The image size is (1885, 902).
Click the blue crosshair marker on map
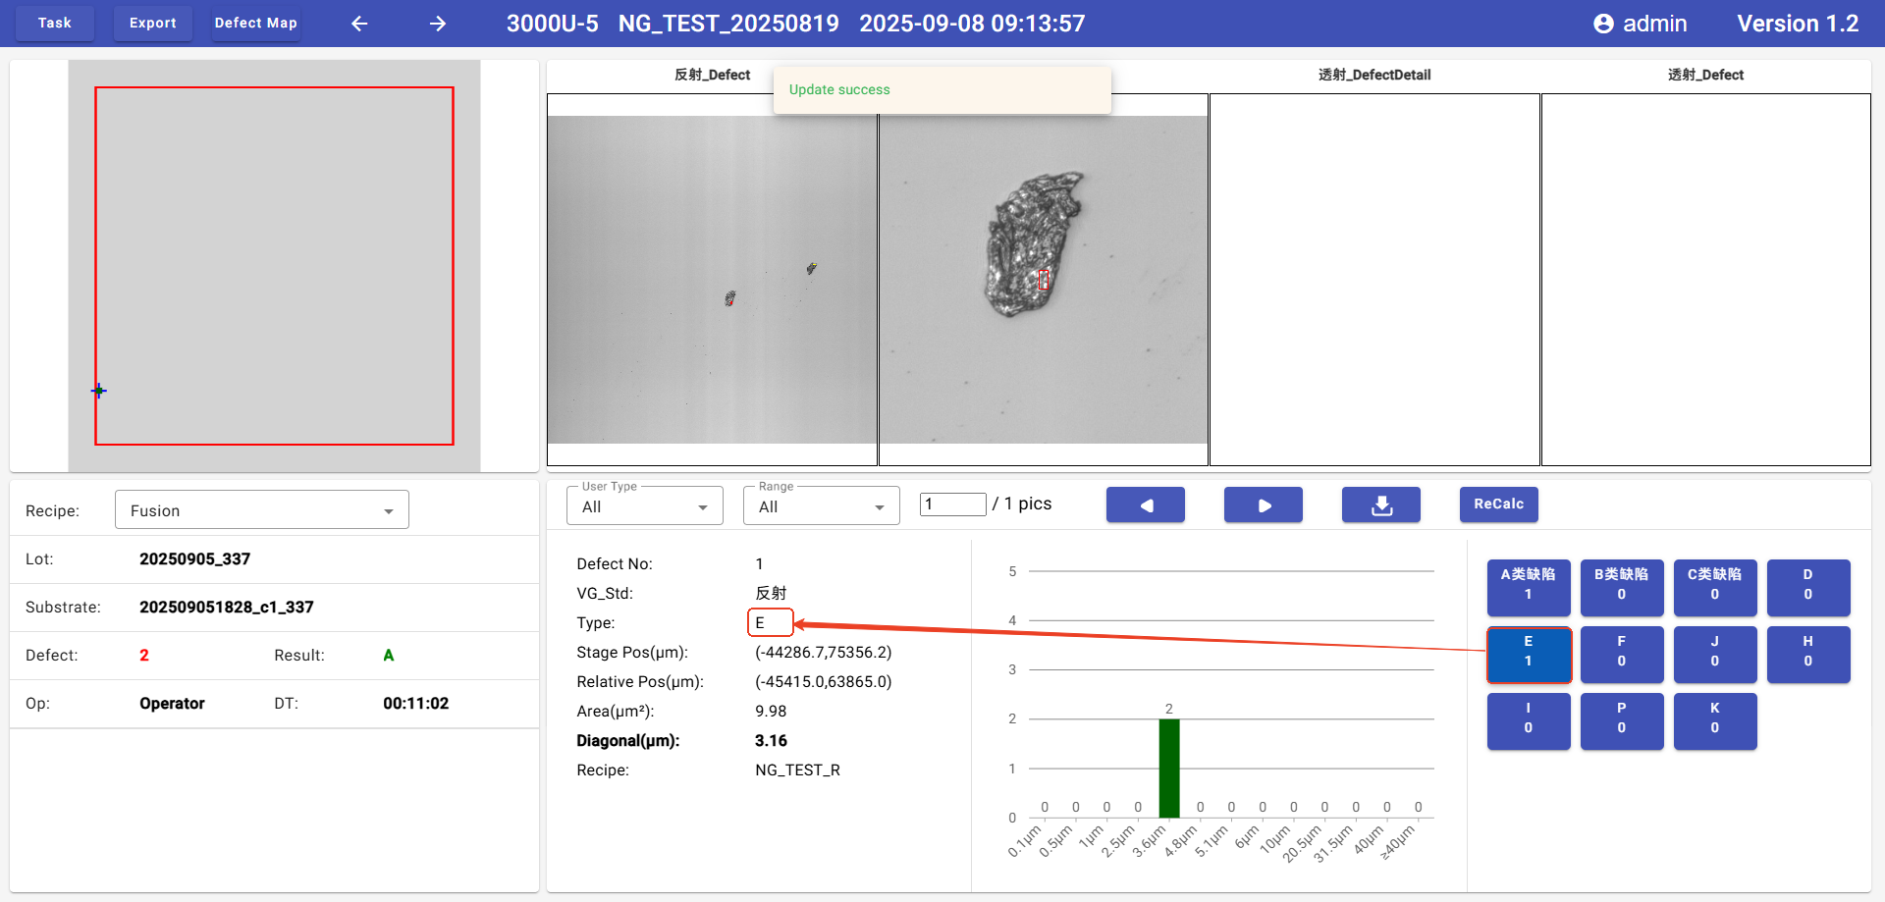pyautogui.click(x=99, y=391)
